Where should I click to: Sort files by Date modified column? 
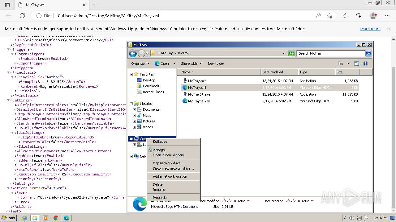[279, 72]
